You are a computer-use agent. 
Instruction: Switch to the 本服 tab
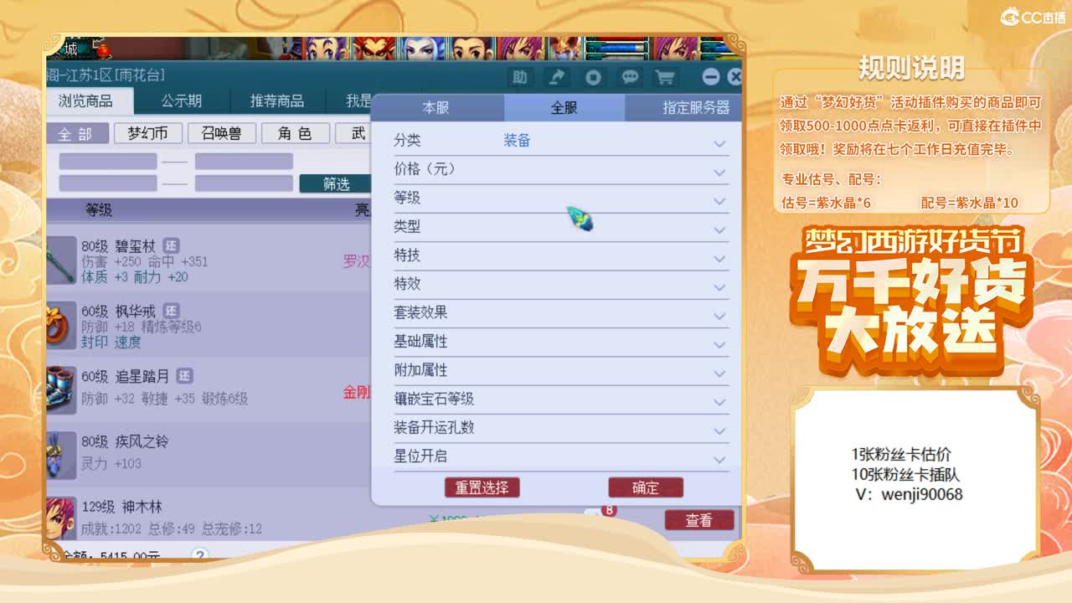[435, 107]
